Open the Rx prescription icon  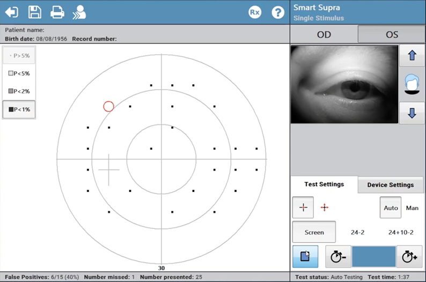254,12
